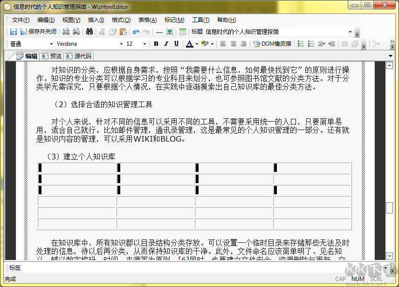
Task: Open the 表格(A) menu
Action: [x=147, y=20]
